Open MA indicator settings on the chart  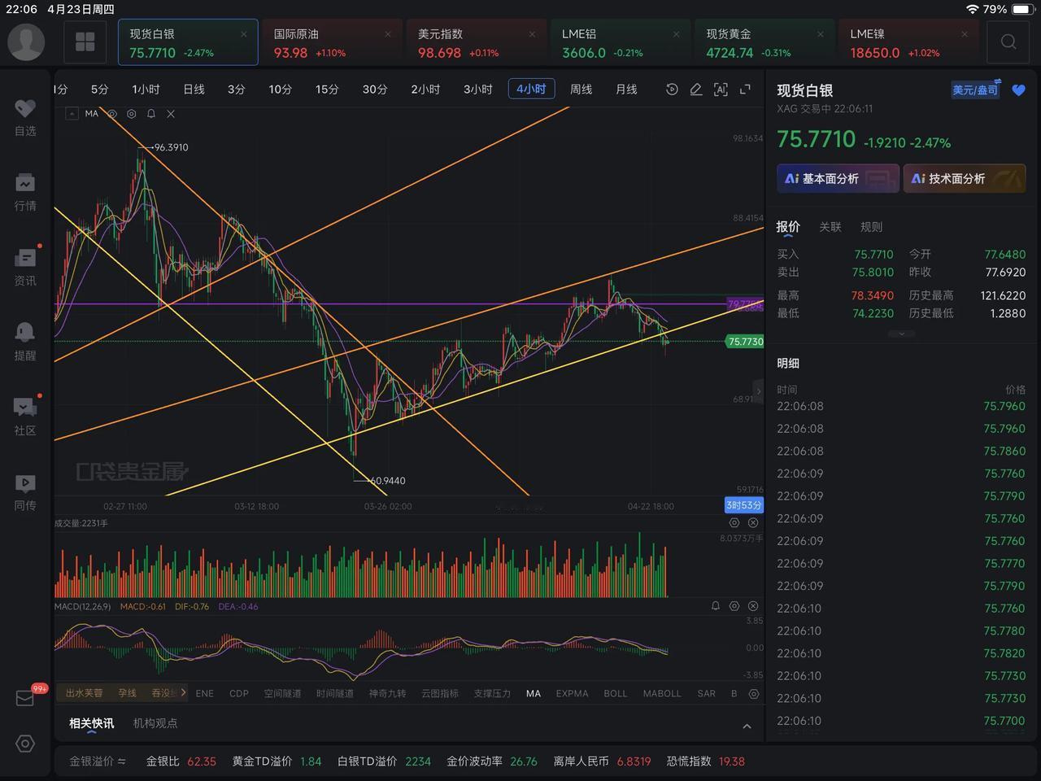point(132,114)
